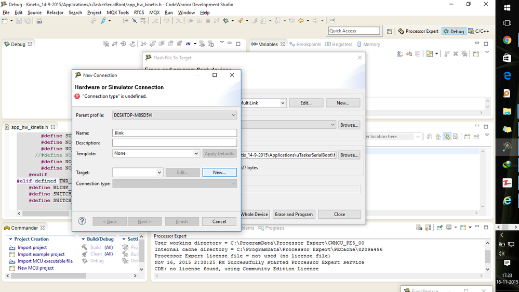Click Instruction Stepping Mode in Debug view
The width and height of the screenshot is (519, 292).
[143, 44]
